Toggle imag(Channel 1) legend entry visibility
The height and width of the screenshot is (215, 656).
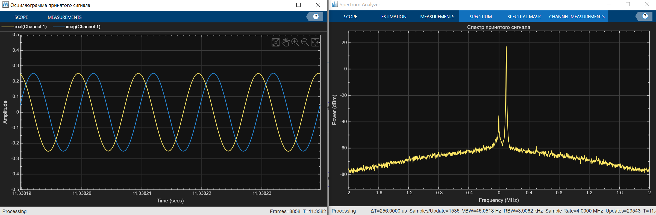tap(77, 26)
